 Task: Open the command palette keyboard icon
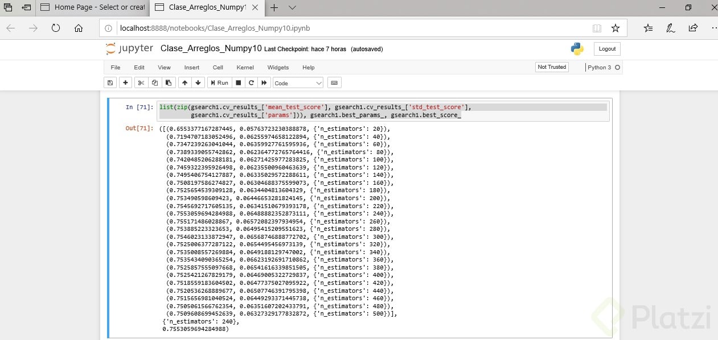tap(334, 83)
